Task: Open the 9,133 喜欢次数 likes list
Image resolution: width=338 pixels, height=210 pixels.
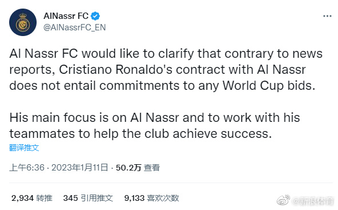Action: pyautogui.click(x=152, y=198)
